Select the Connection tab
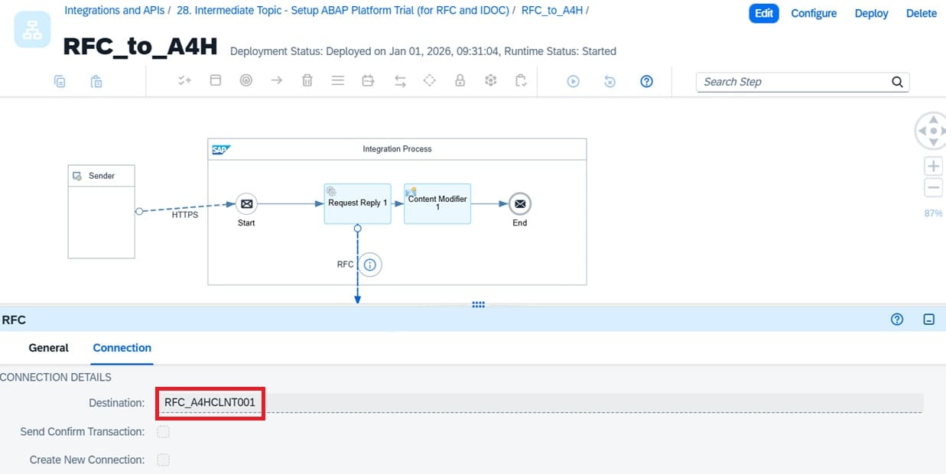Viewport: 946px width, 474px height. (x=122, y=348)
